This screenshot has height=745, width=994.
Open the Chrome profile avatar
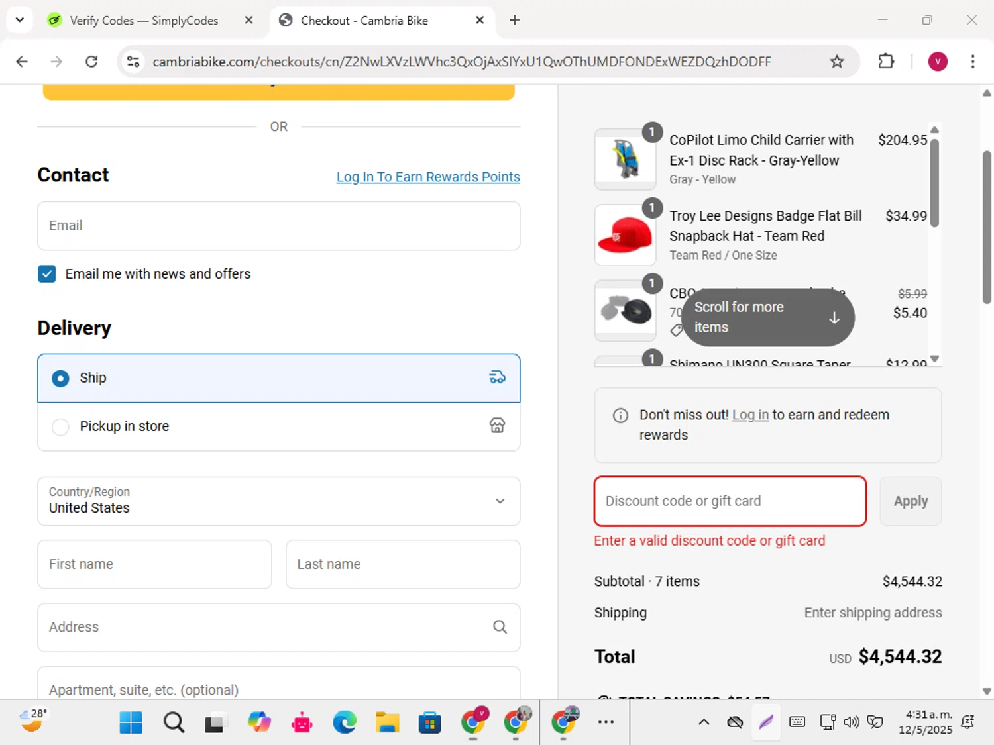938,62
